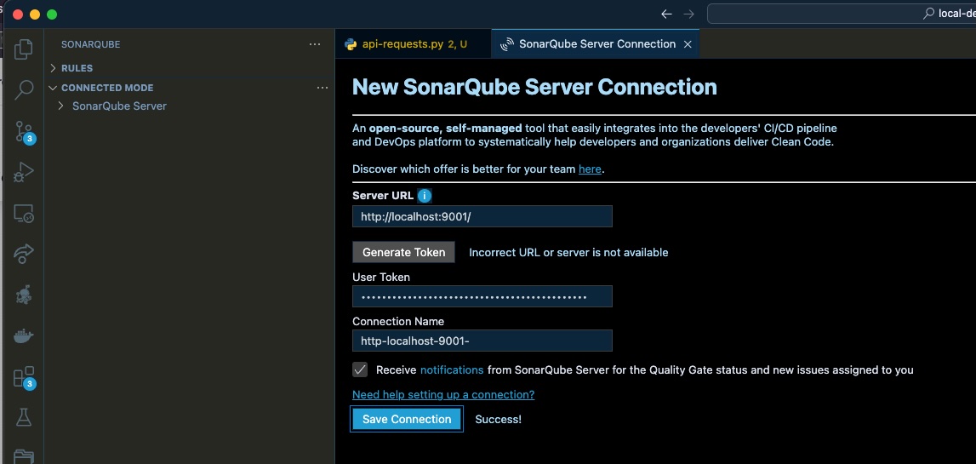Image resolution: width=976 pixels, height=464 pixels.
Task: Open the notifications link
Action: coord(452,370)
